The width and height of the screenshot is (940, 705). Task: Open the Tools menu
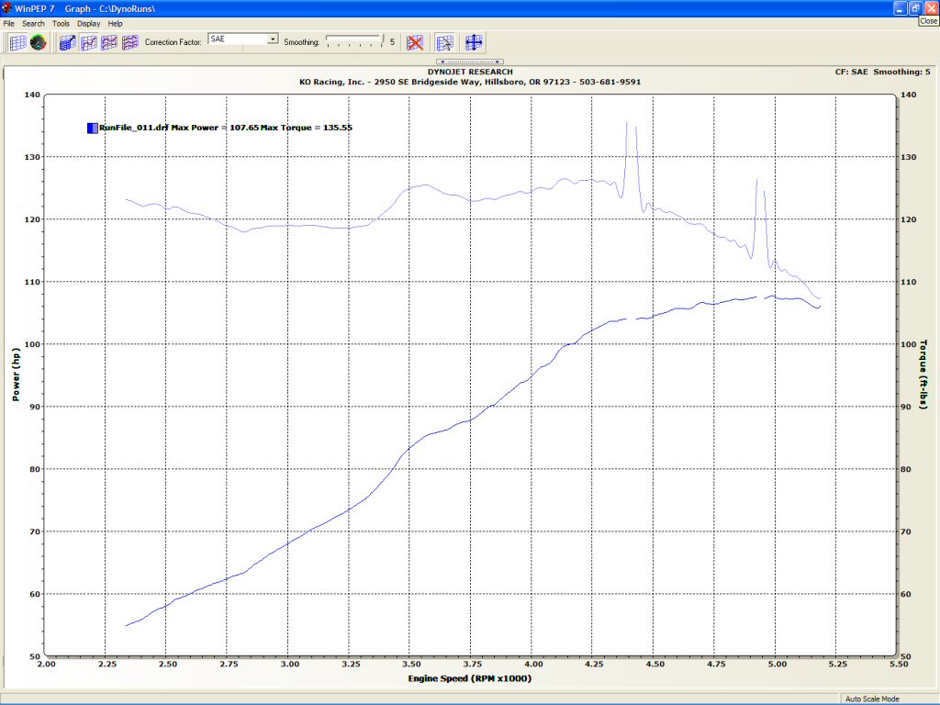(x=61, y=23)
